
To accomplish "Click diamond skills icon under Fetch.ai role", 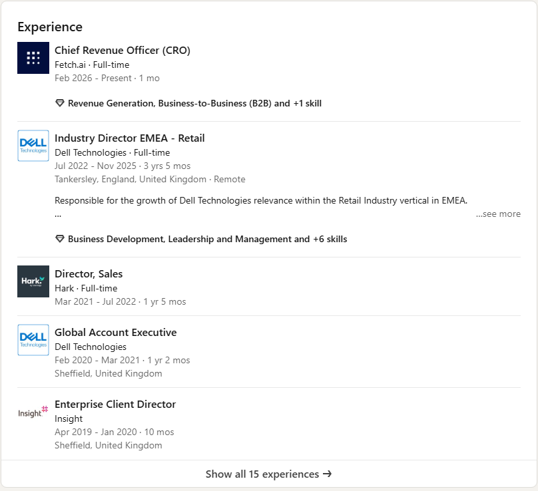I will 60,103.
